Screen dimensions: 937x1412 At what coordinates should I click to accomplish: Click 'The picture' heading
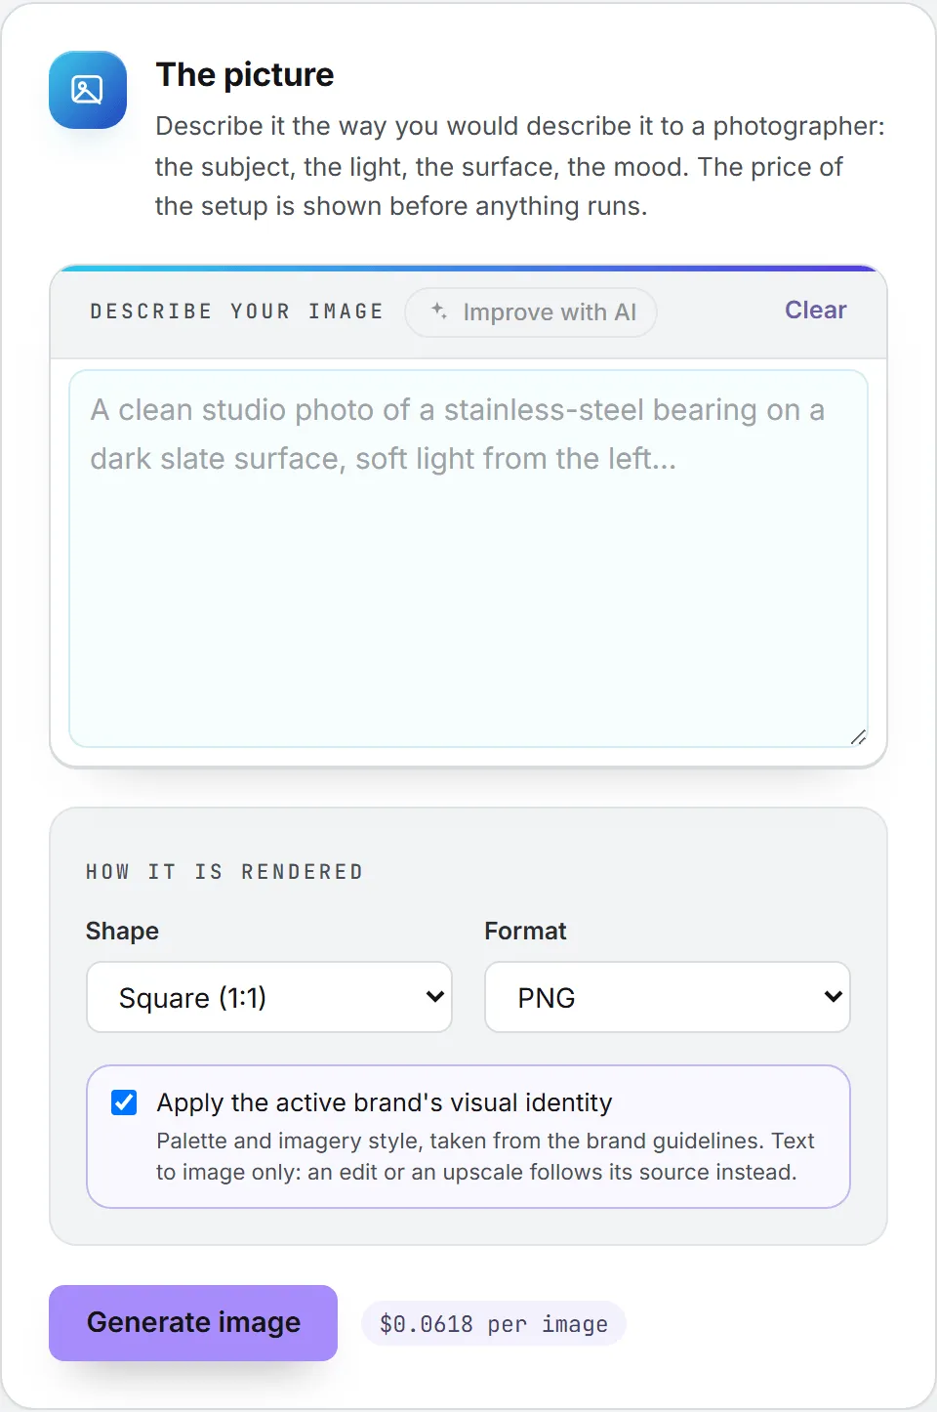(x=245, y=74)
